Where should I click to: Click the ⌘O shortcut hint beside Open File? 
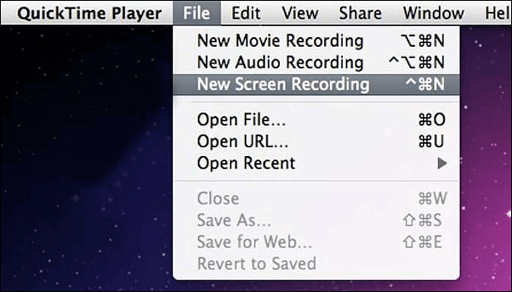[x=432, y=120]
